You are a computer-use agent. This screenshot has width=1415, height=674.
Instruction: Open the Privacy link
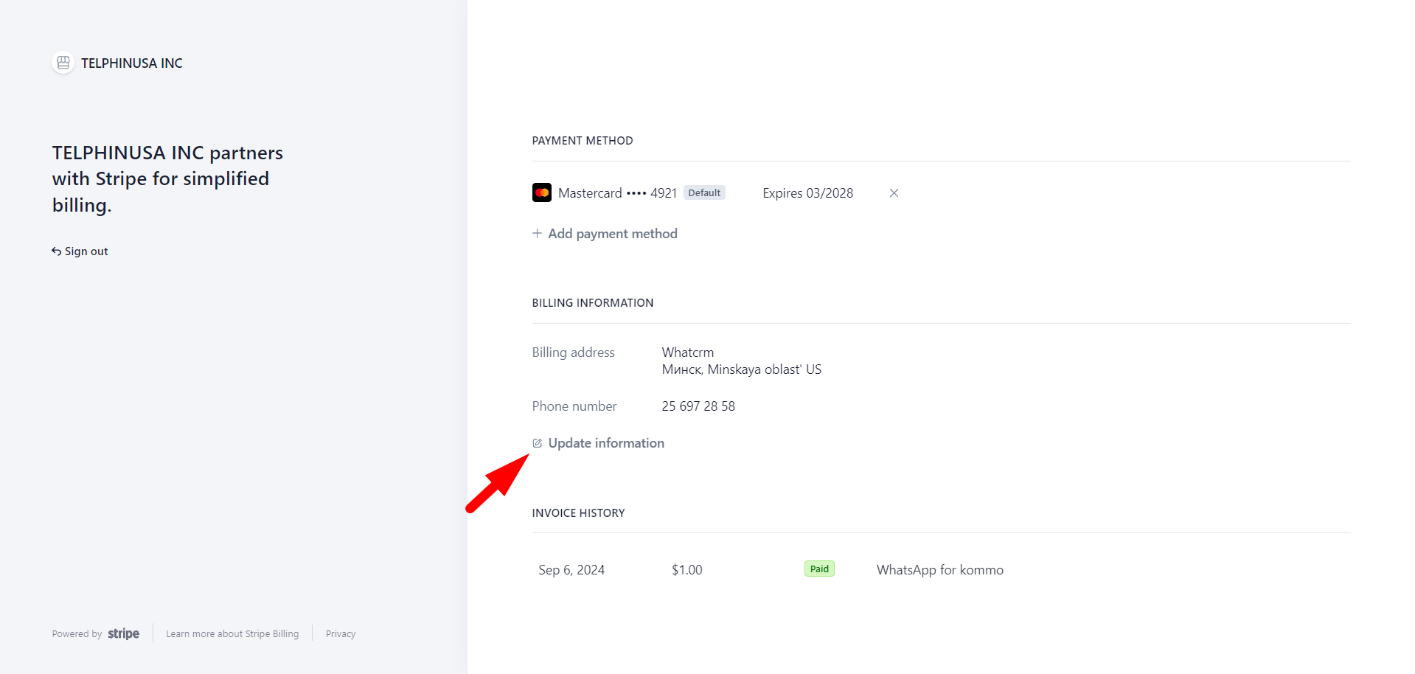[341, 634]
